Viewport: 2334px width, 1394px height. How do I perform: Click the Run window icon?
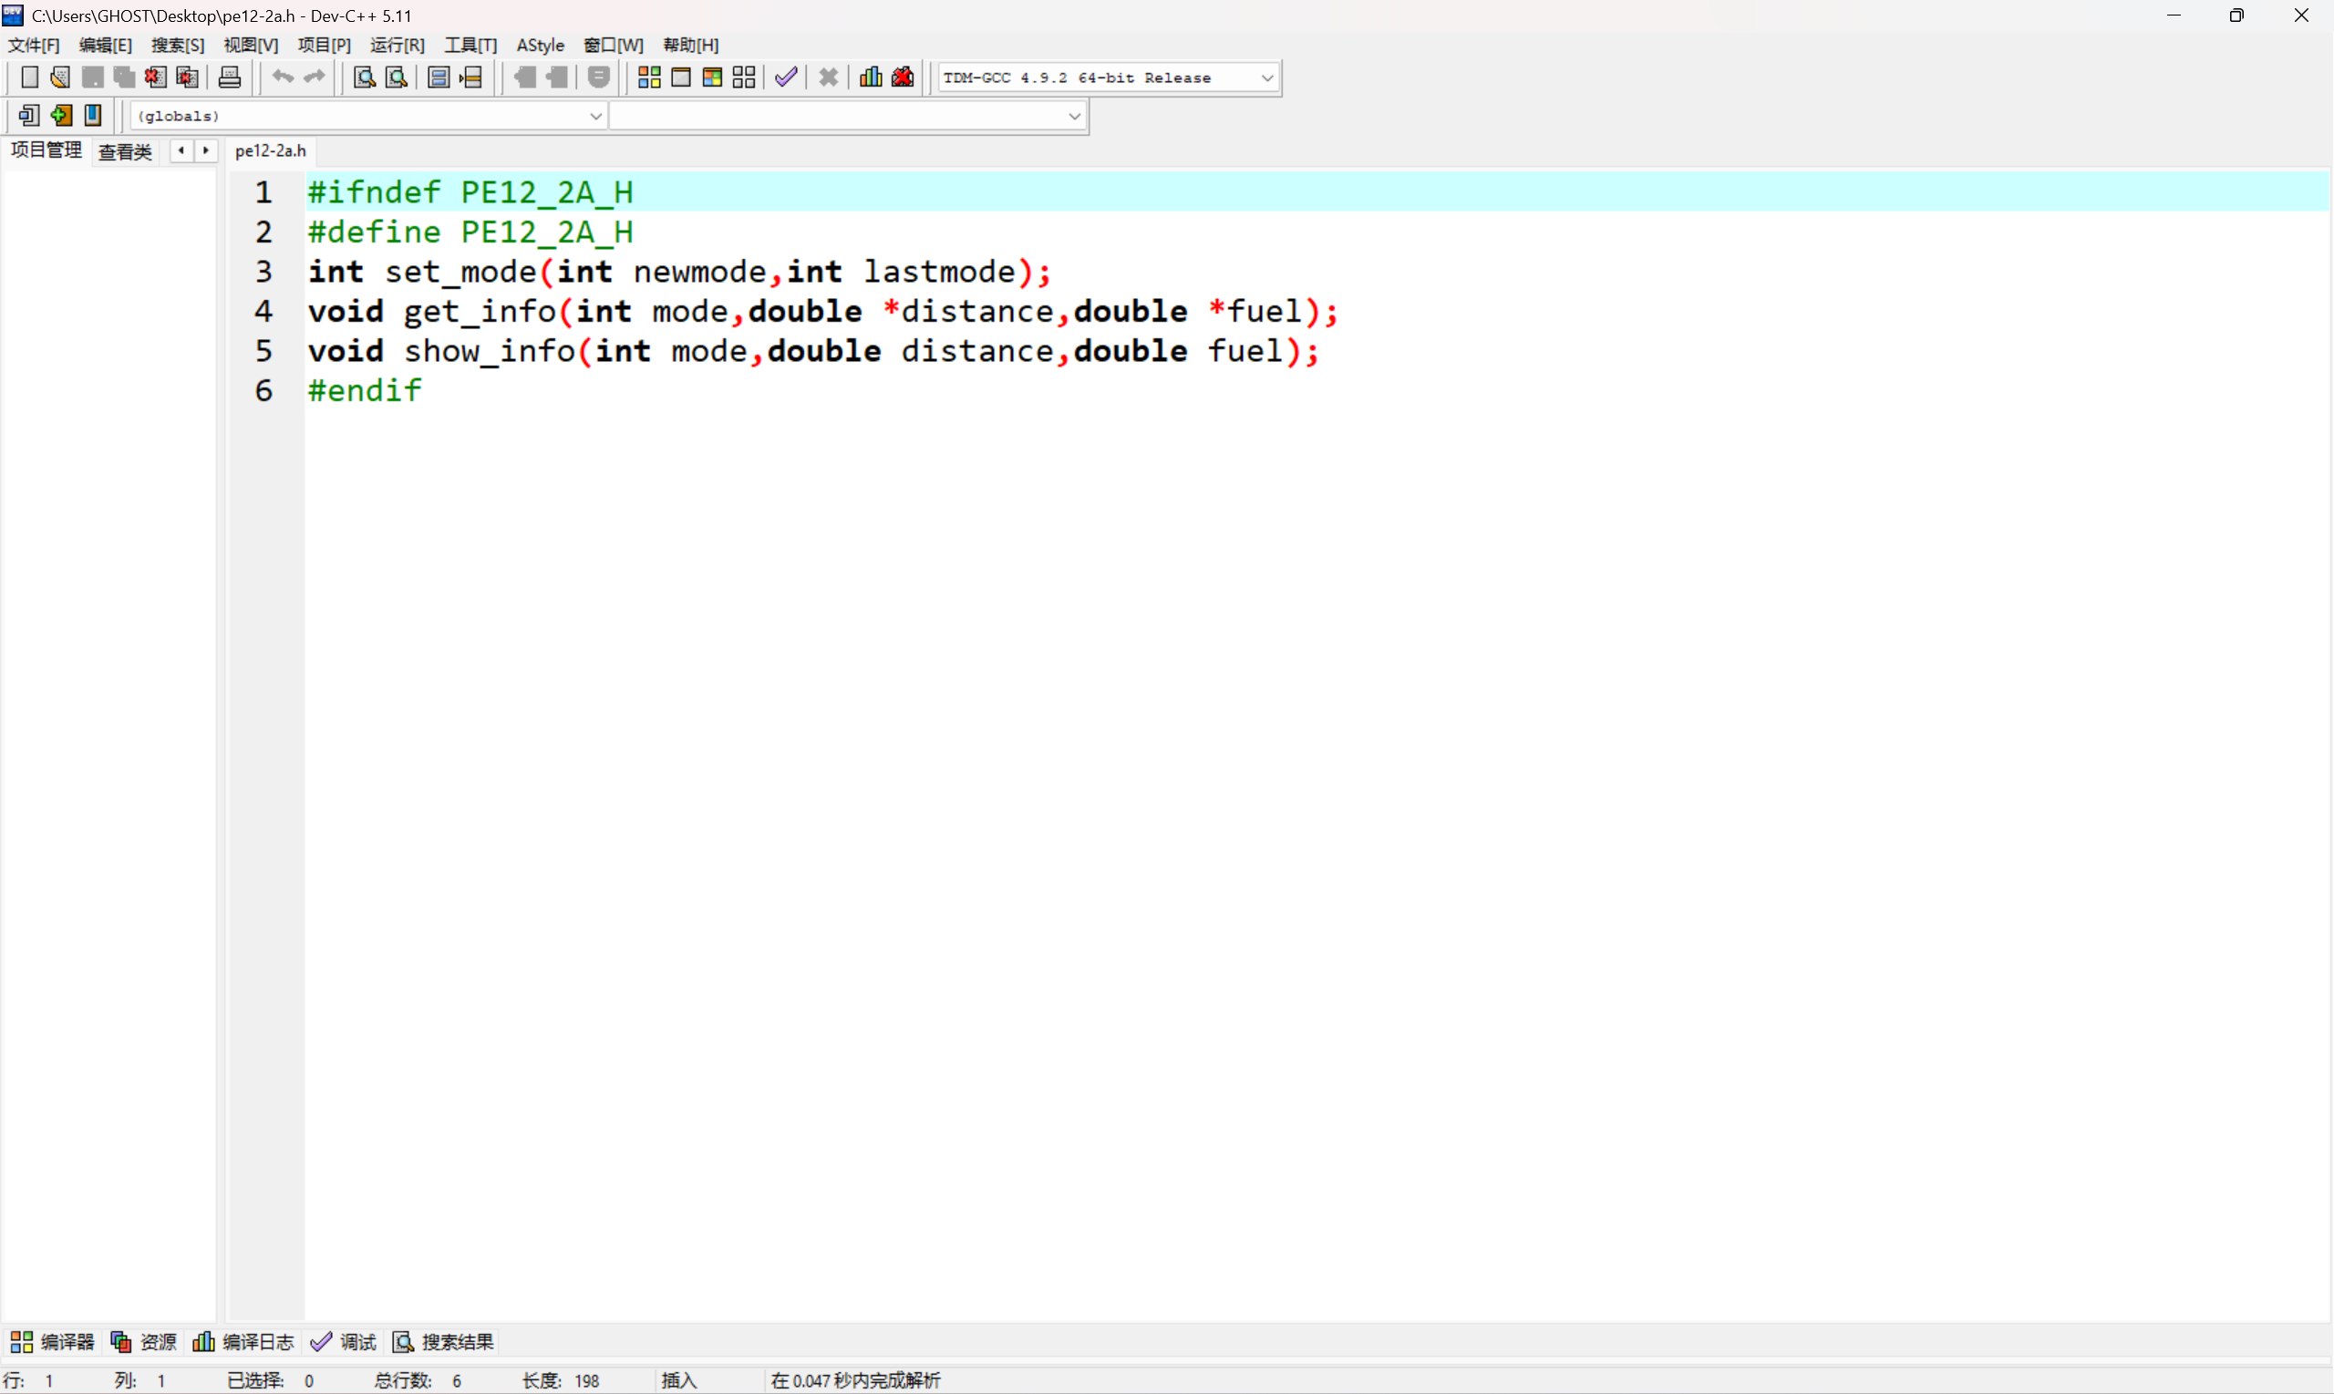point(681,77)
